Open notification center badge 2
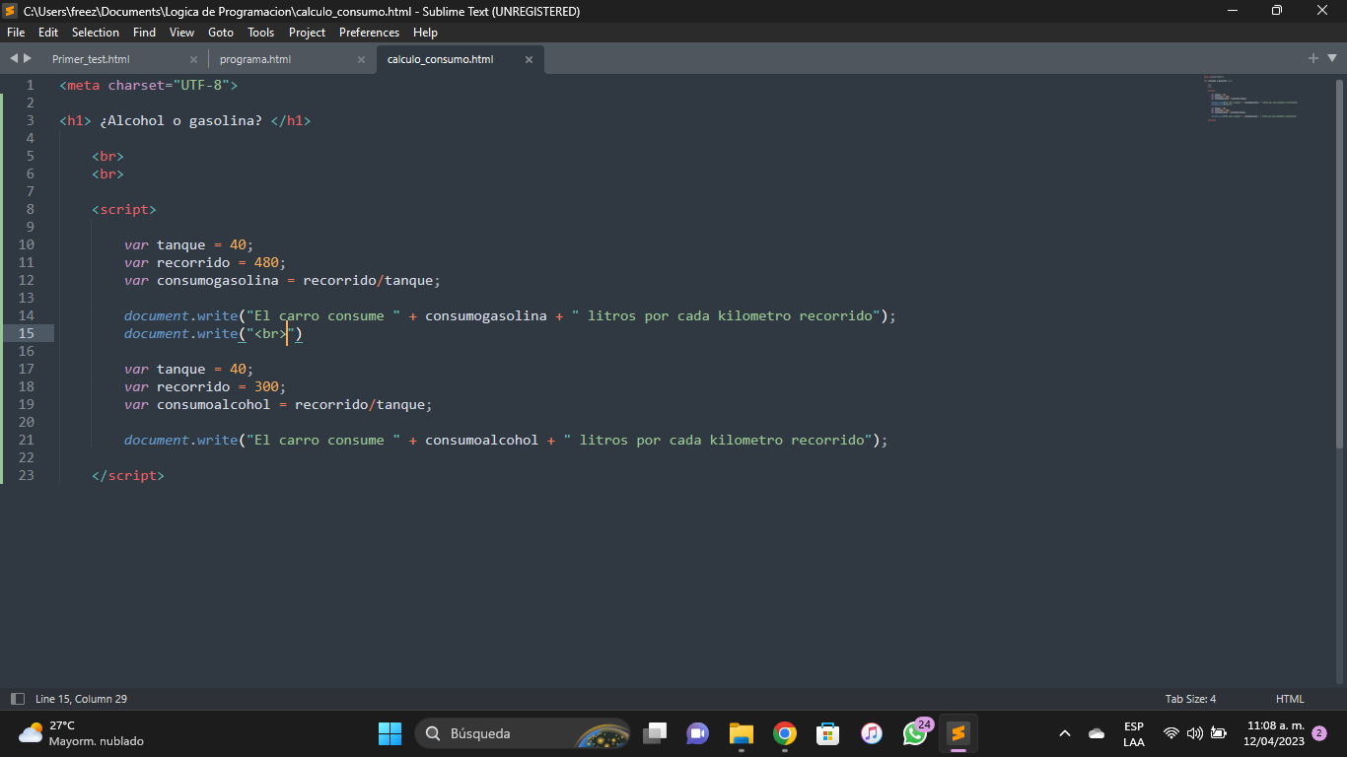Viewport: 1347px width, 757px height. click(1319, 733)
